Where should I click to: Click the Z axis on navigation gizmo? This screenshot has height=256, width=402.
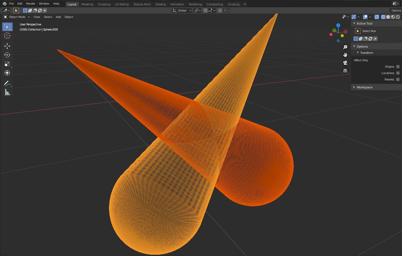[x=338, y=25]
